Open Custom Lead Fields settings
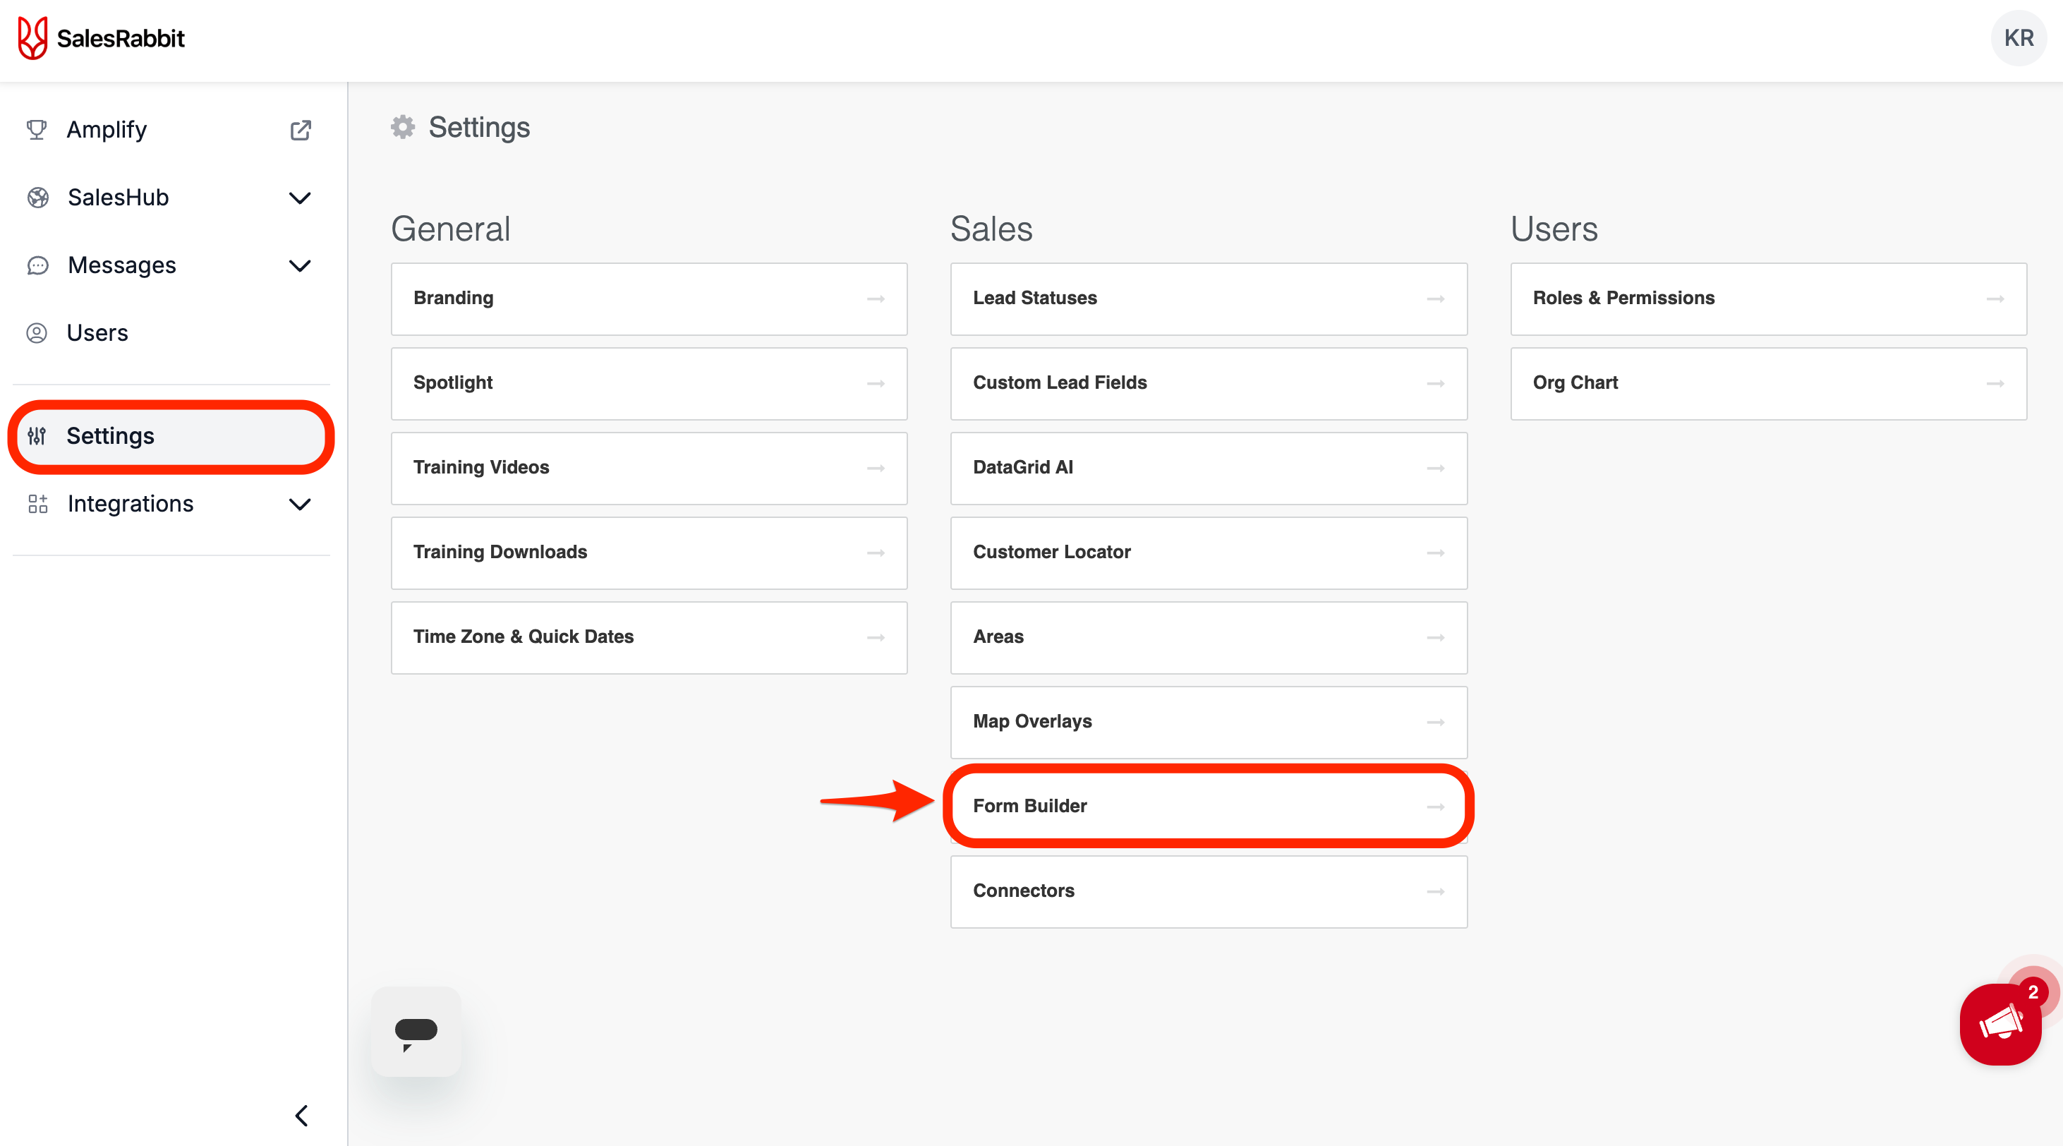The height and width of the screenshot is (1146, 2063). pyautogui.click(x=1208, y=382)
